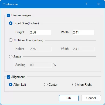Viewport: 105px width, 105px height.
Task: Select Align Right radio button
Action: coord(74,85)
